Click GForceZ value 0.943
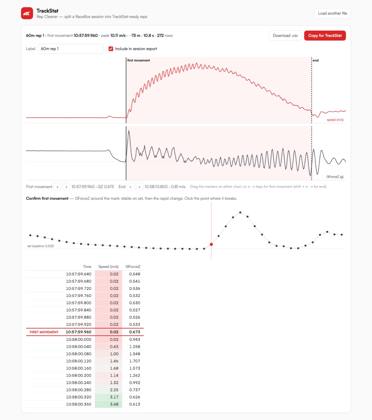 tap(135, 339)
